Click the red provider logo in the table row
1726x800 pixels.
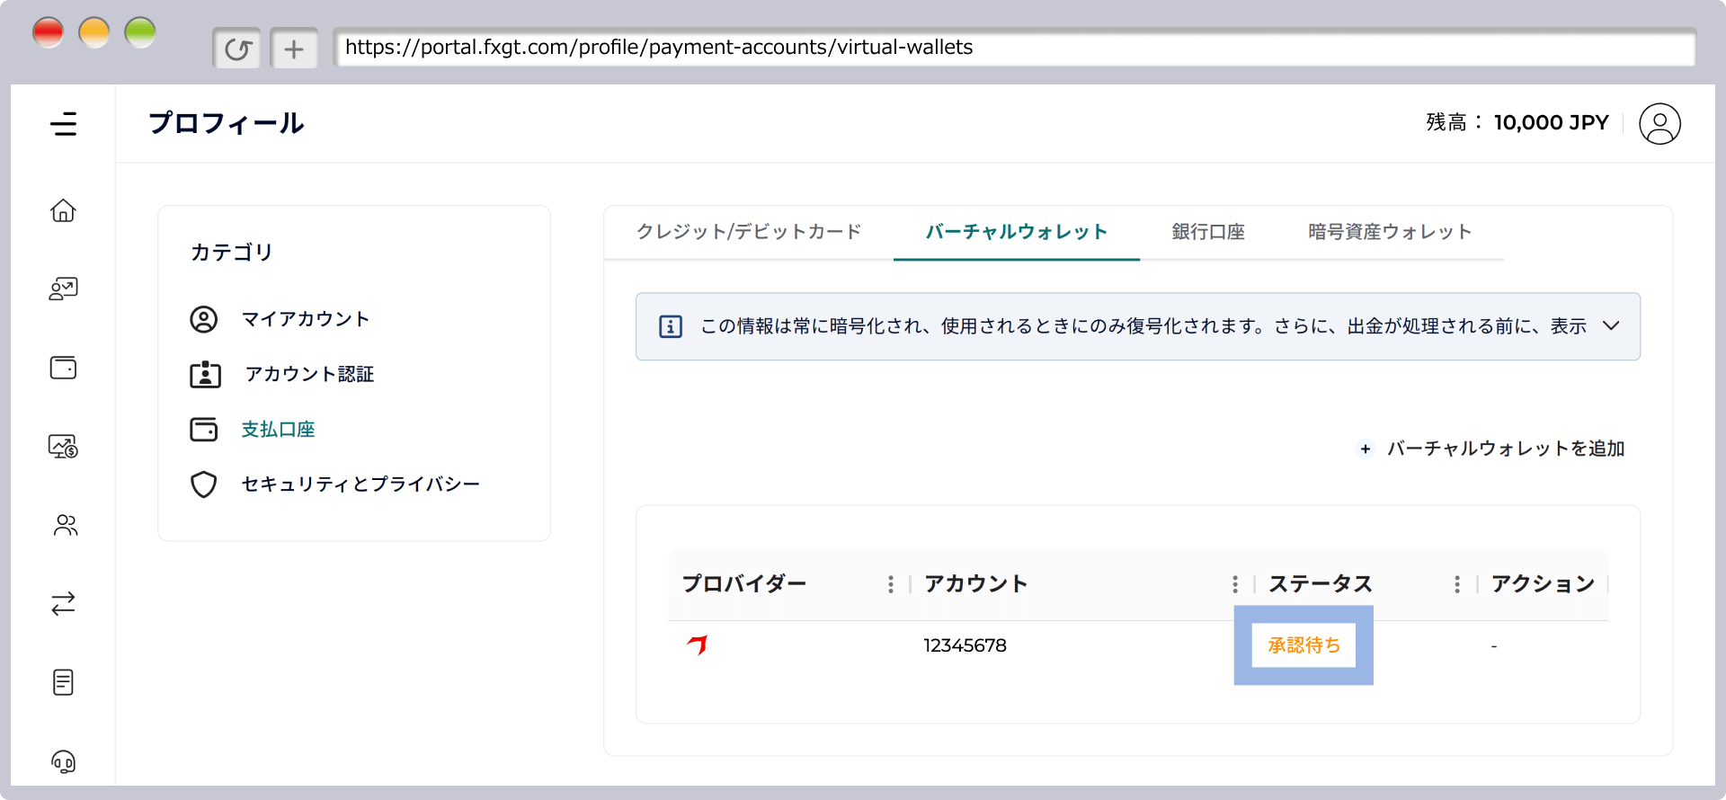click(698, 644)
